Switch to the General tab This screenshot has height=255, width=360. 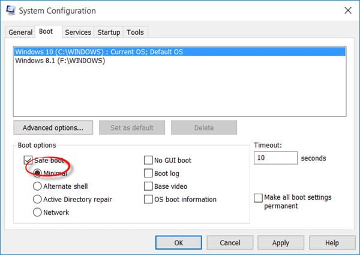pos(20,32)
